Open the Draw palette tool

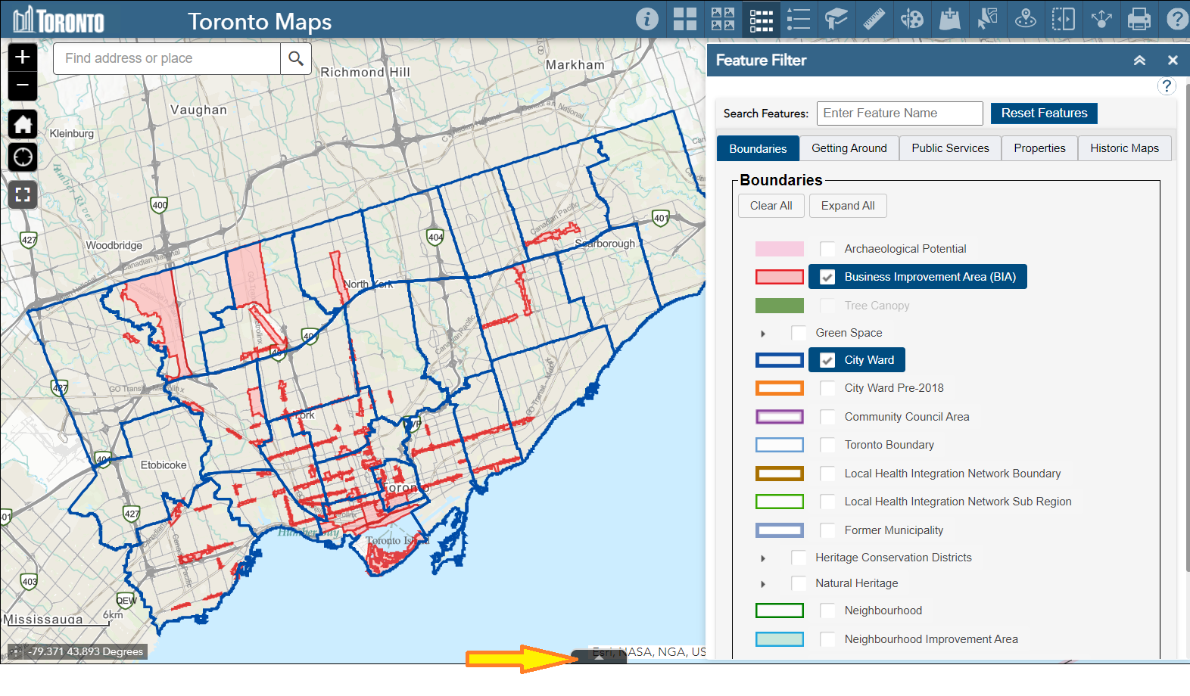click(x=911, y=19)
